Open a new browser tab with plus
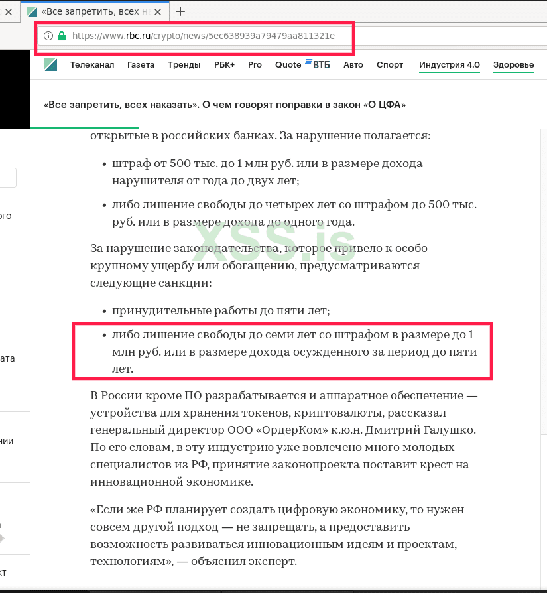 [182, 11]
